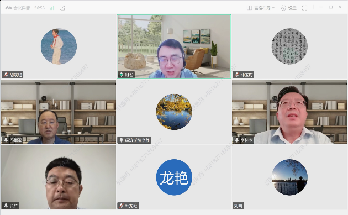The width and height of the screenshot is (348, 215).
Task: Click the 经济学院 participant name label
Action: tap(137, 140)
